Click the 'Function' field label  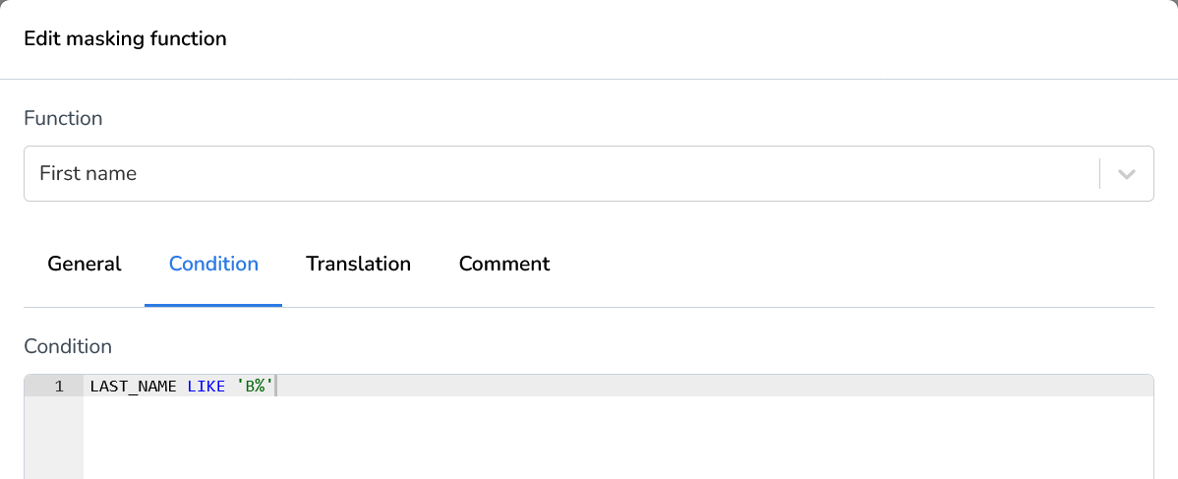coord(63,118)
